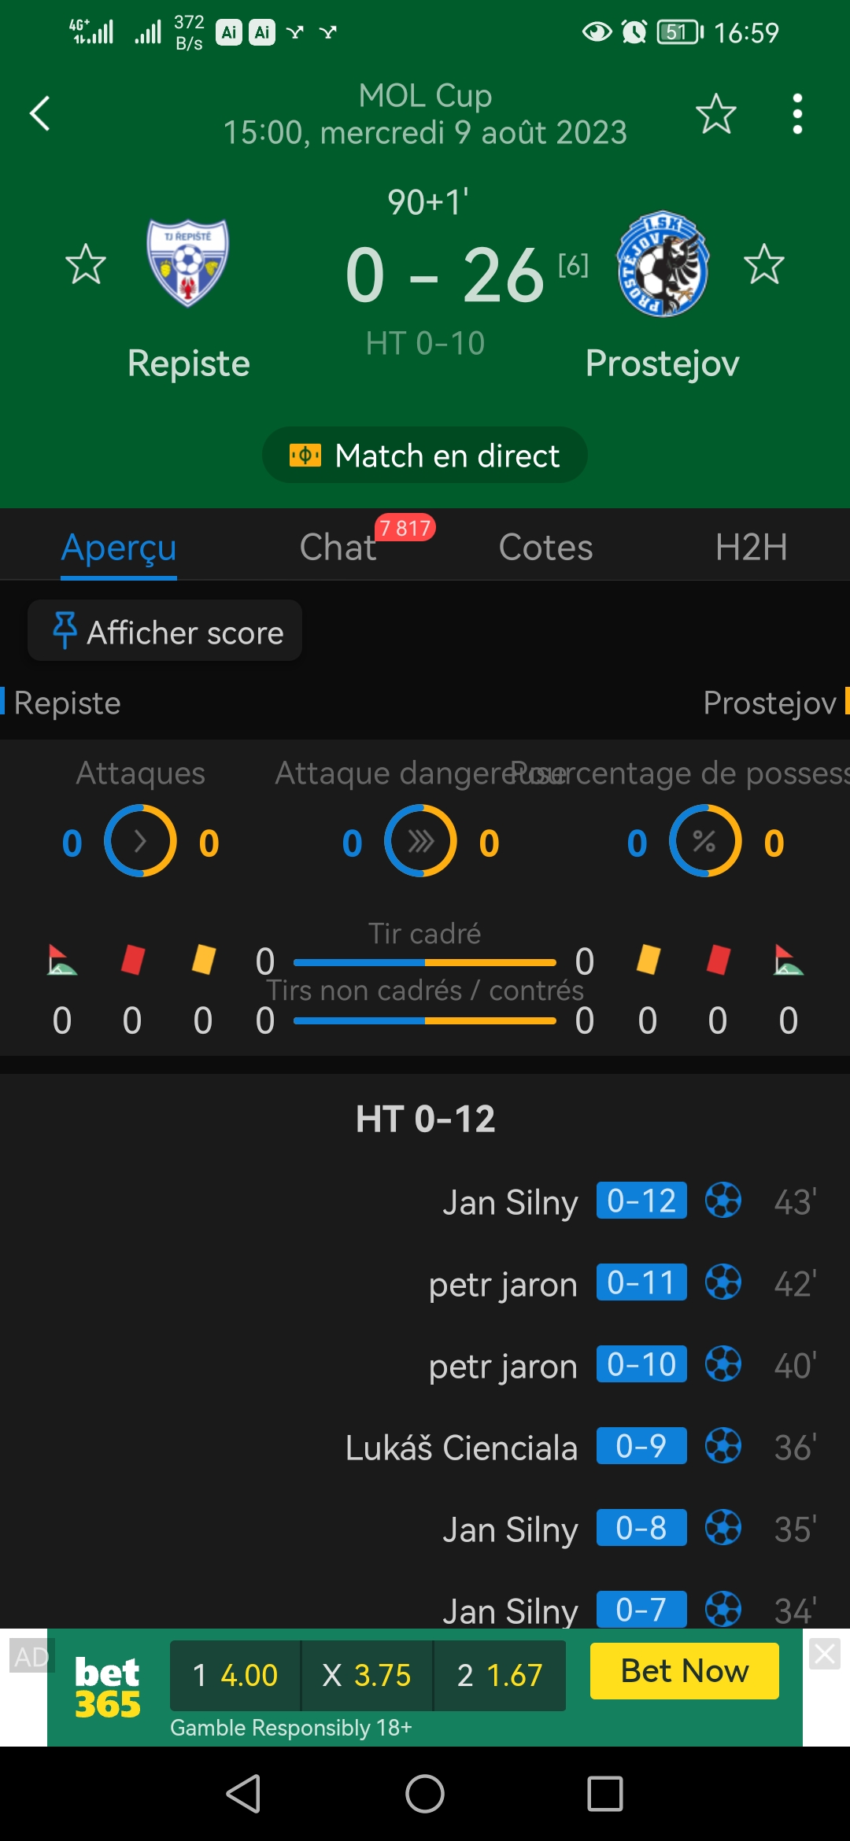Switch to the Chat tab
Screen dimensions: 850x1841
(x=338, y=547)
